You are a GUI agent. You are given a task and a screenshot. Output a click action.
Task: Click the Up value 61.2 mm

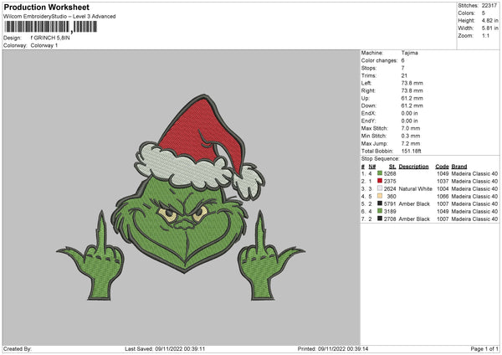click(x=412, y=98)
